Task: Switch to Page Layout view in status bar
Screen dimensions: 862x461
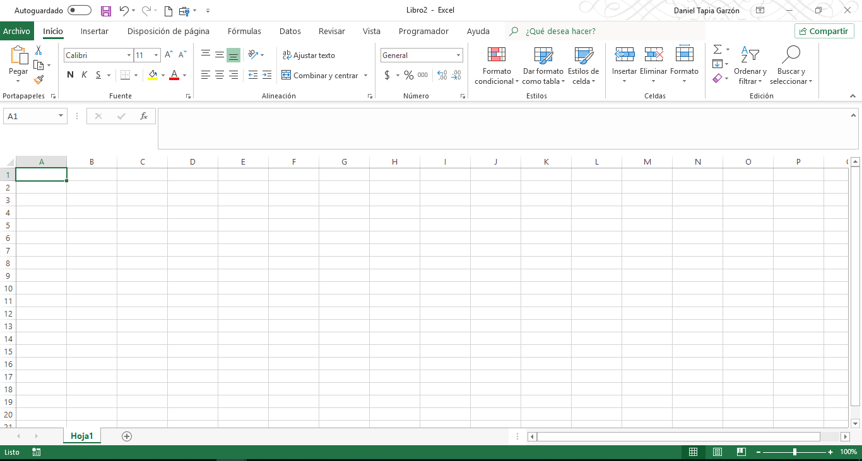Action: tap(717, 452)
